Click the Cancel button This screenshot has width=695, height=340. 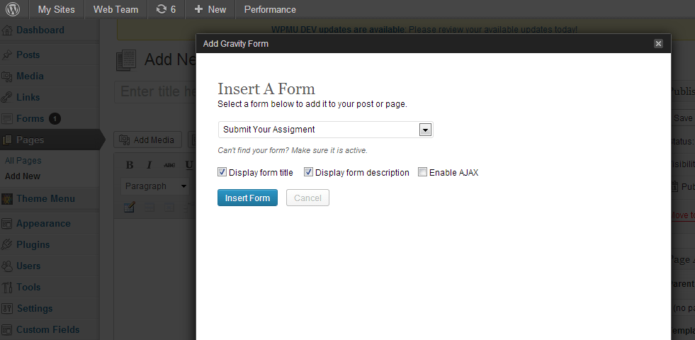[x=307, y=198]
